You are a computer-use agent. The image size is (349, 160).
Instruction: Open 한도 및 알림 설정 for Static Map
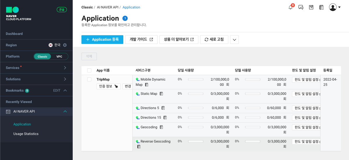pyautogui.click(x=306, y=94)
